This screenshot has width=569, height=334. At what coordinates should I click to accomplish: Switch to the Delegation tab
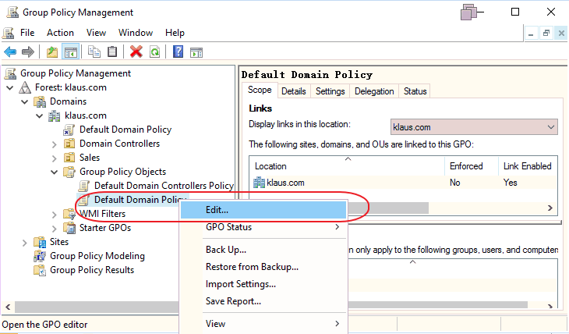coord(374,91)
